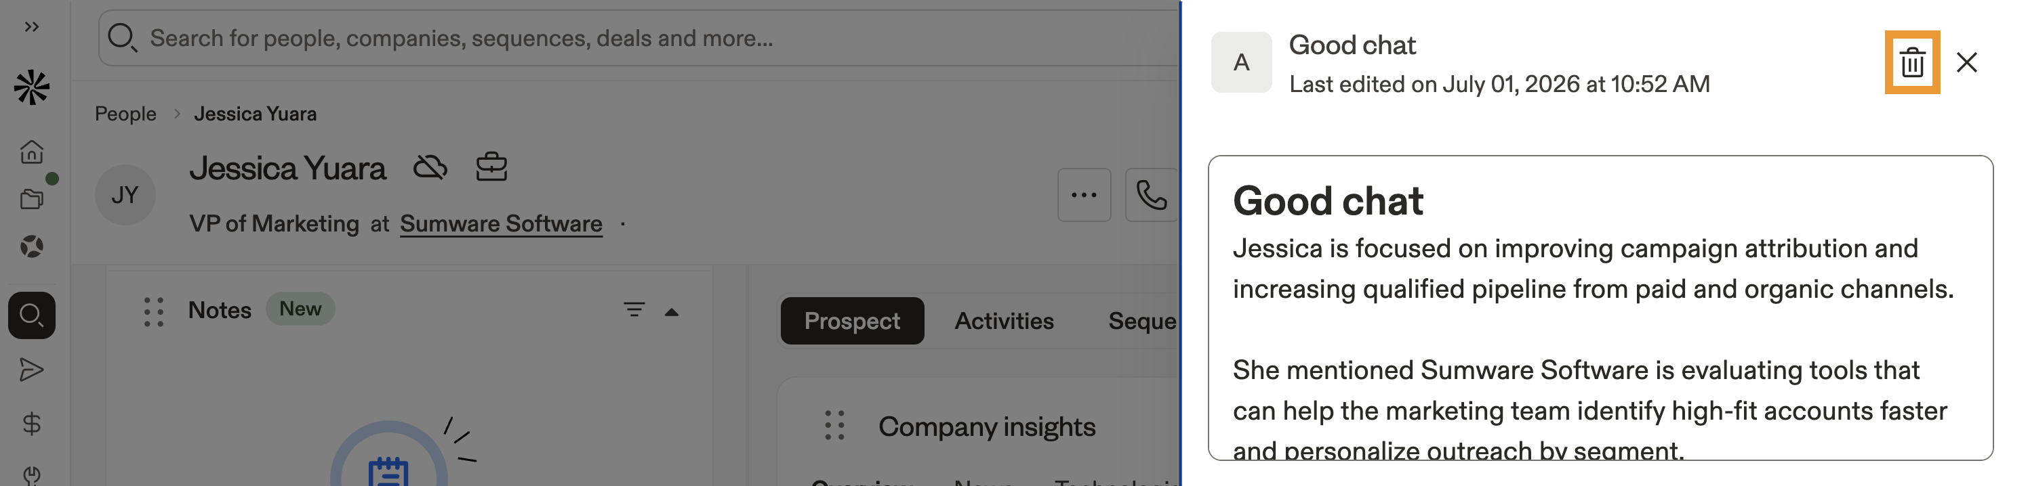Click the search bar for people and companies
This screenshot has width=2028, height=486.
coord(638,38)
